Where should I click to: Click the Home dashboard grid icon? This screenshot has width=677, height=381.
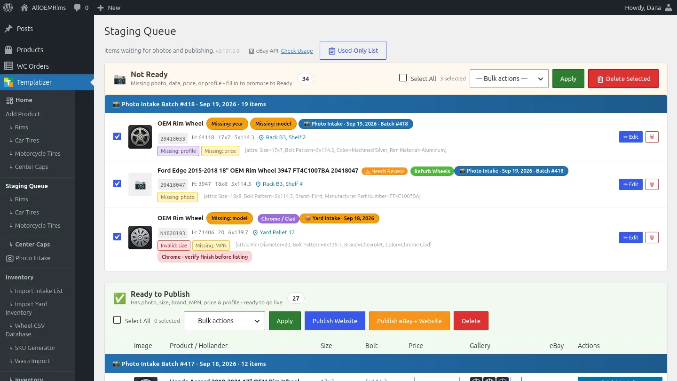(x=9, y=100)
